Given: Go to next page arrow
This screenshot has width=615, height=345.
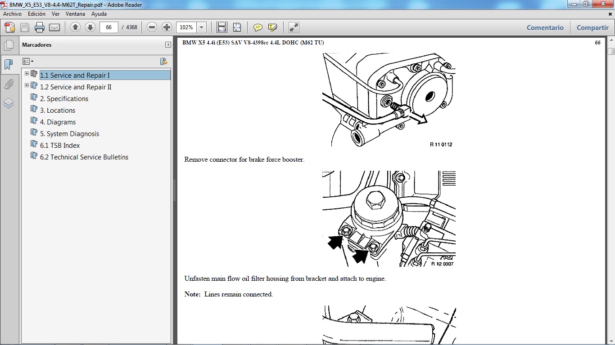Looking at the screenshot, I should (90, 27).
